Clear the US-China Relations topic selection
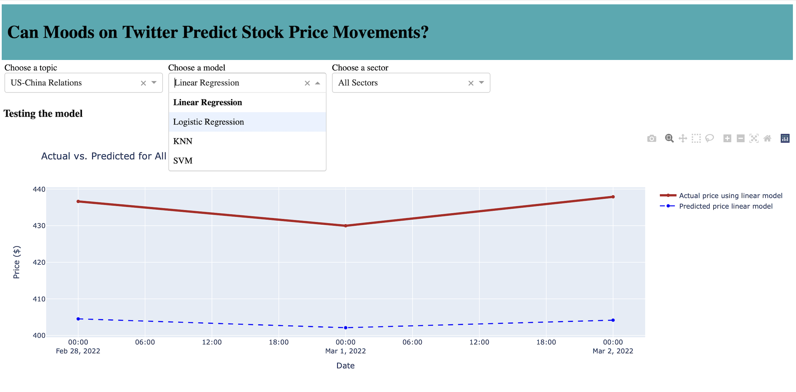 tap(144, 83)
